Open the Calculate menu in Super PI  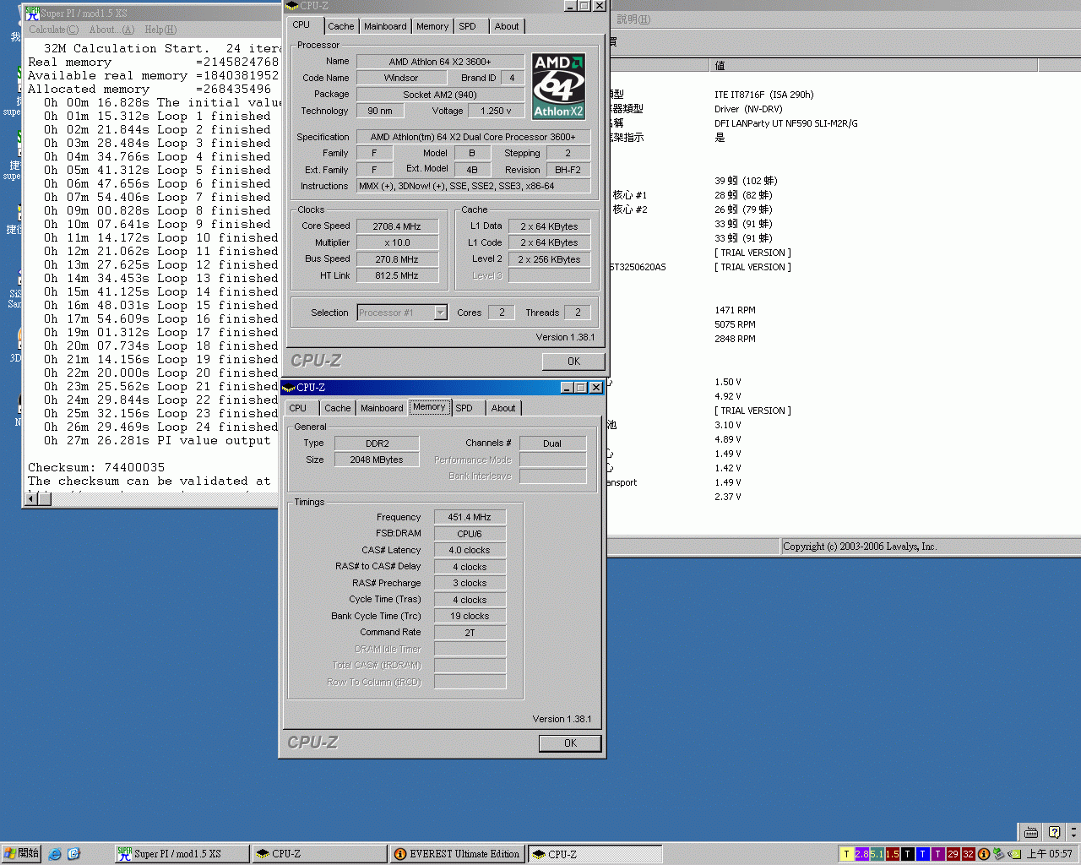[53, 30]
